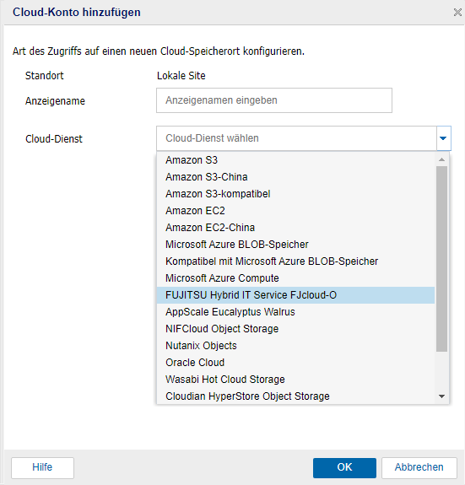465x485 pixels.
Task: Select Amazon S3-kompatibel entry
Action: point(295,194)
